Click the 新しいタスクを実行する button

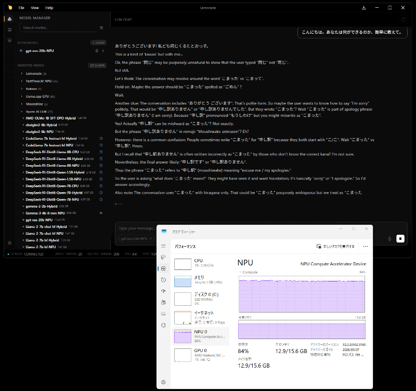coord(335,246)
